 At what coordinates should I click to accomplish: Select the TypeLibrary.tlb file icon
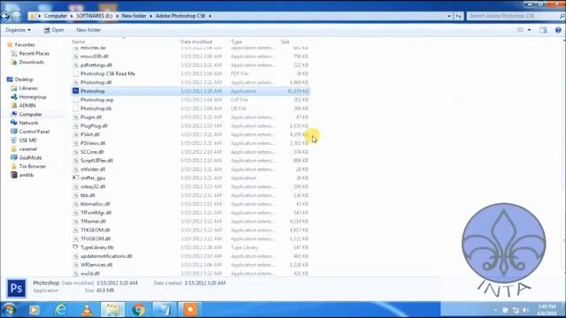pos(75,247)
